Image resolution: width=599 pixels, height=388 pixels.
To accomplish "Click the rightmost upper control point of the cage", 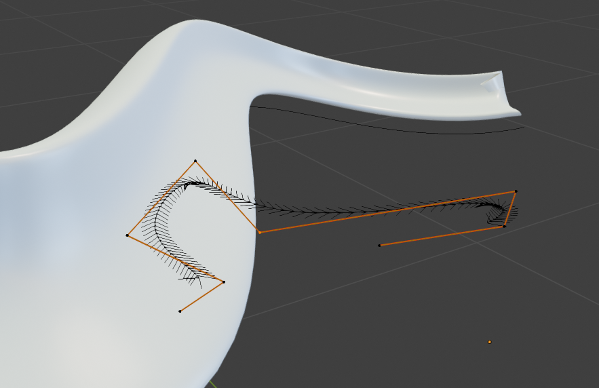I will pyautogui.click(x=516, y=191).
